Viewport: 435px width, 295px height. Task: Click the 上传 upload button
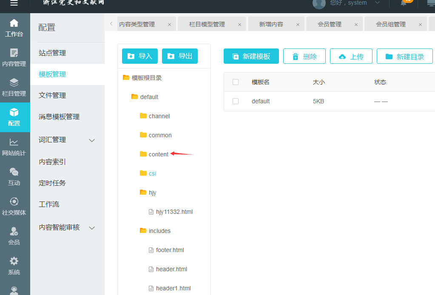pyautogui.click(x=351, y=57)
